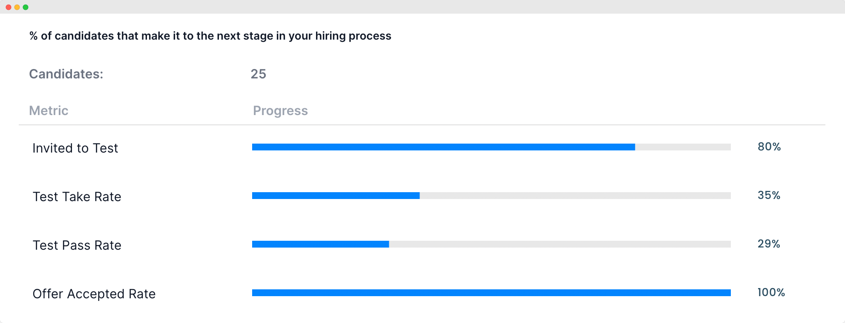The image size is (845, 323).
Task: Click the Offer Accepted Rate progress bar
Action: (x=491, y=293)
